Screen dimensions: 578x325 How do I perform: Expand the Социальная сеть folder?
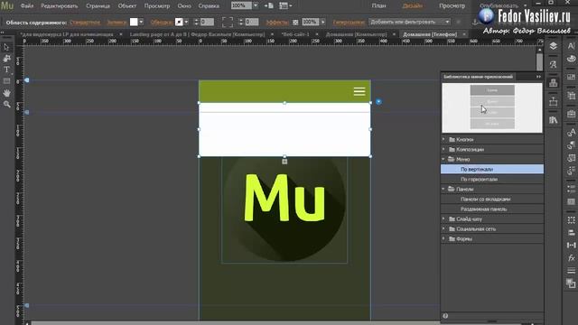click(443, 228)
